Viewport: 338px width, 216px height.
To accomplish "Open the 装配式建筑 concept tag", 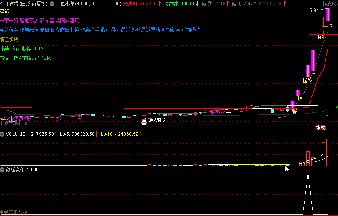I will pyautogui.click(x=67, y=21).
